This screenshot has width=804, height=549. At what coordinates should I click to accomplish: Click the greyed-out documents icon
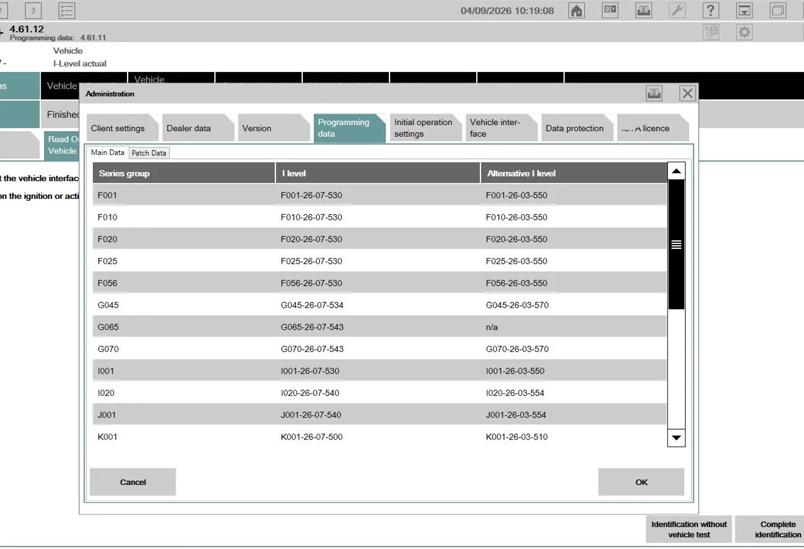tap(711, 32)
